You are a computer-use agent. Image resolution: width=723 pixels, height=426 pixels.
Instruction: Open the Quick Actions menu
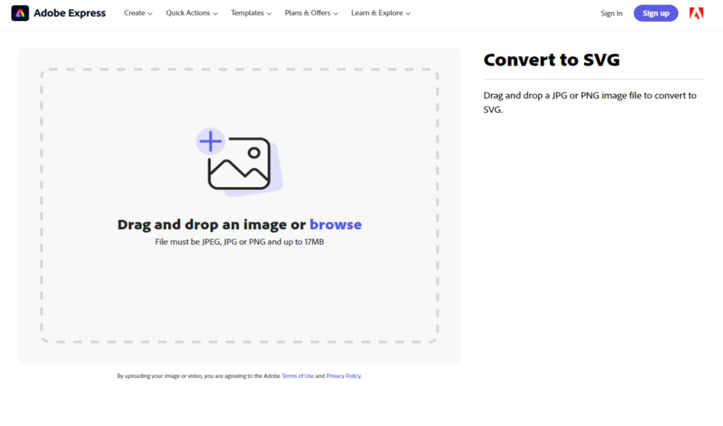click(x=191, y=13)
